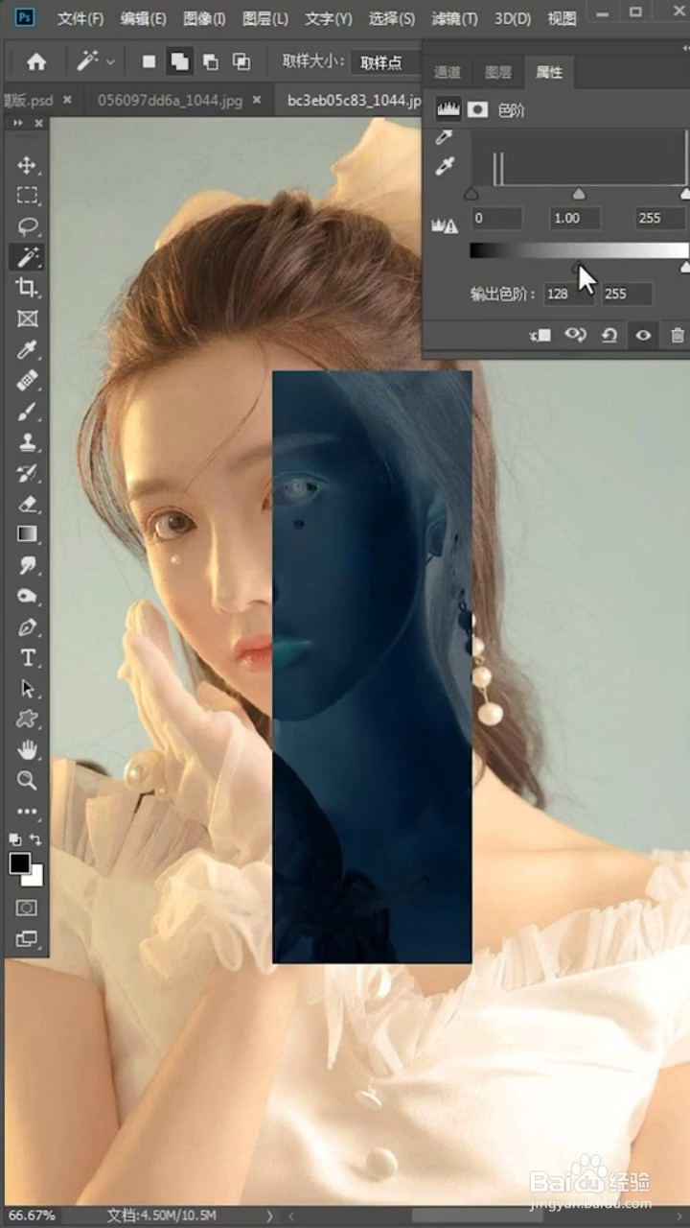
Task: Select the Zoom tool
Action: click(x=27, y=780)
